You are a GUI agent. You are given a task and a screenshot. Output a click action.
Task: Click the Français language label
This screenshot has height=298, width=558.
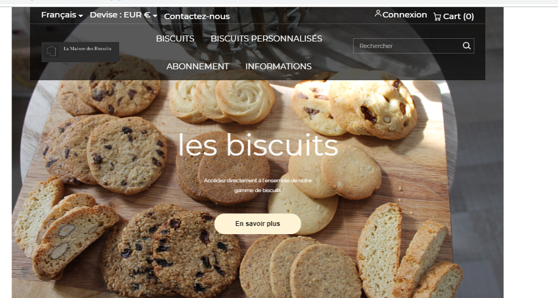click(58, 15)
